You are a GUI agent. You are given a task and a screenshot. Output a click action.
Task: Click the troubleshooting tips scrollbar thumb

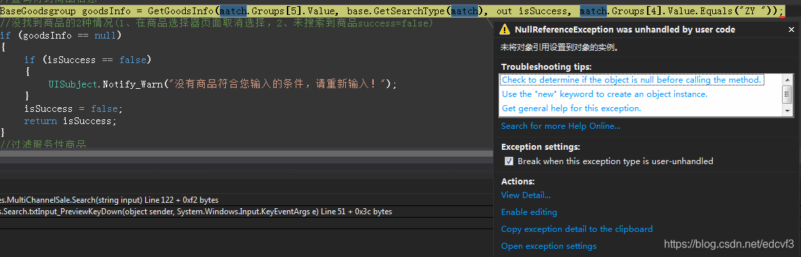coord(787,94)
